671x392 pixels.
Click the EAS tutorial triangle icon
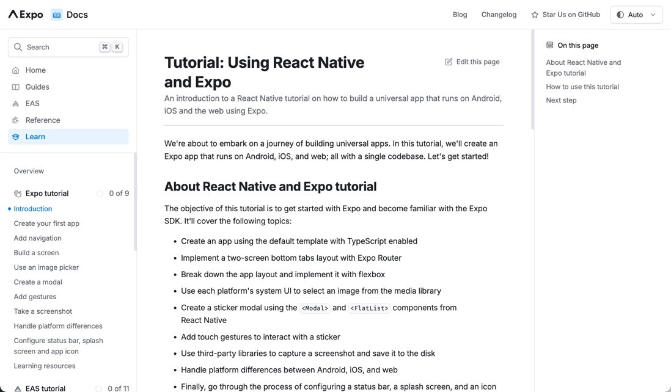[x=18, y=388]
